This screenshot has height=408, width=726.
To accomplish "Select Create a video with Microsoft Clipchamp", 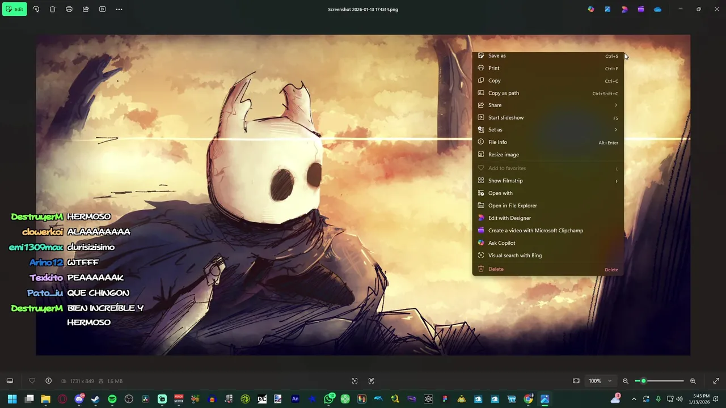I will (x=548, y=231).
